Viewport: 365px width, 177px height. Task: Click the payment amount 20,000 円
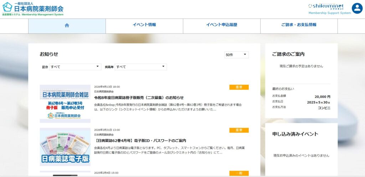pyautogui.click(x=322, y=97)
